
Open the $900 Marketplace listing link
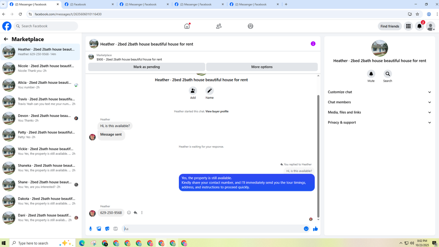tap(129, 59)
